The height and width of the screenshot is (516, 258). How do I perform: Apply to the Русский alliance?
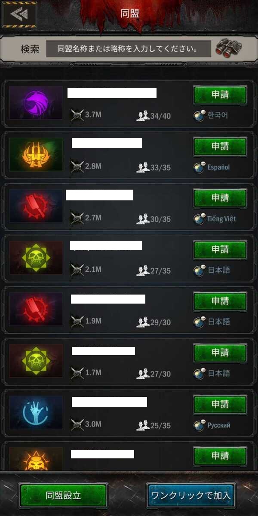click(220, 405)
